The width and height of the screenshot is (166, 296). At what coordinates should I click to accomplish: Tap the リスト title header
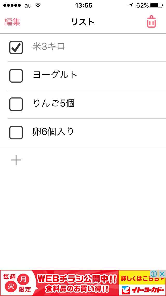point(83,22)
